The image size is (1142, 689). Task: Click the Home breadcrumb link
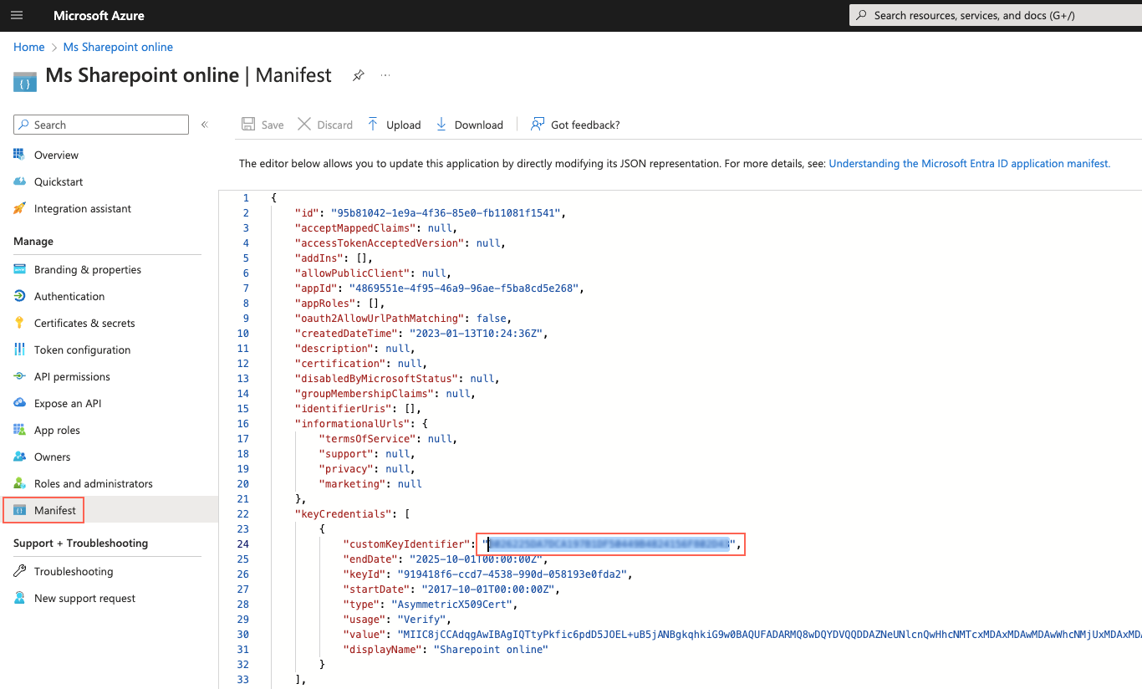29,47
